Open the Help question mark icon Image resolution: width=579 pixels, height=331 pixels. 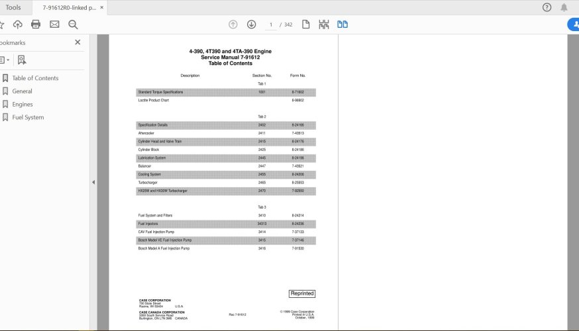point(547,7)
